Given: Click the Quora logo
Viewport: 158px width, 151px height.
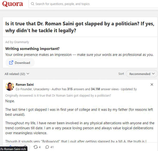Looking at the screenshot, I should point(13,4).
